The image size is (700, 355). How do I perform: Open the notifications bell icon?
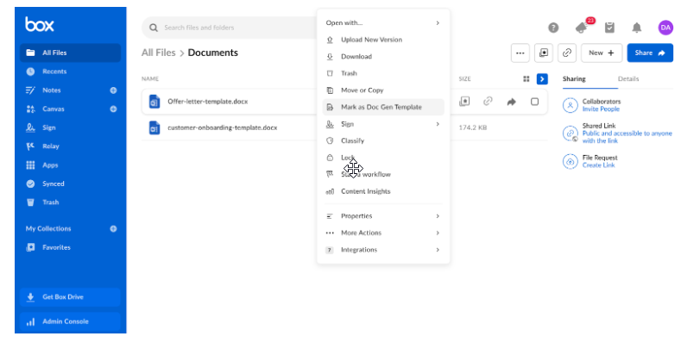(x=637, y=28)
